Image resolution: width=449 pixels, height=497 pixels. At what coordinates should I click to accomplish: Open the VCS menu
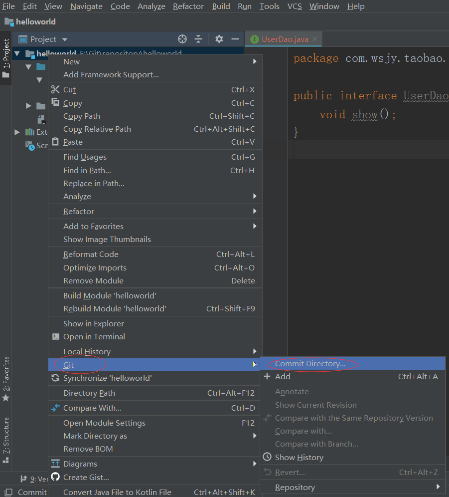point(295,6)
